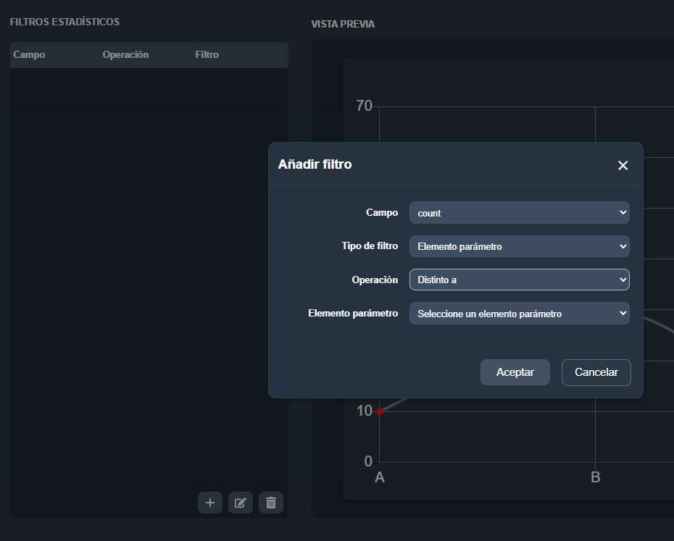Select the red data point on the chart
This screenshot has width=674, height=541.
click(x=380, y=411)
